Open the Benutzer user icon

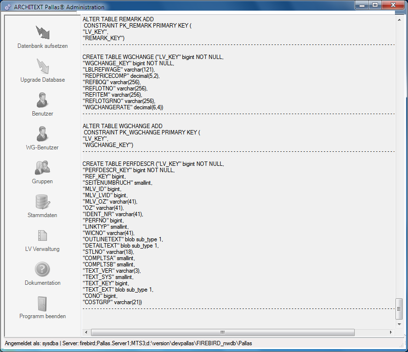(42, 100)
